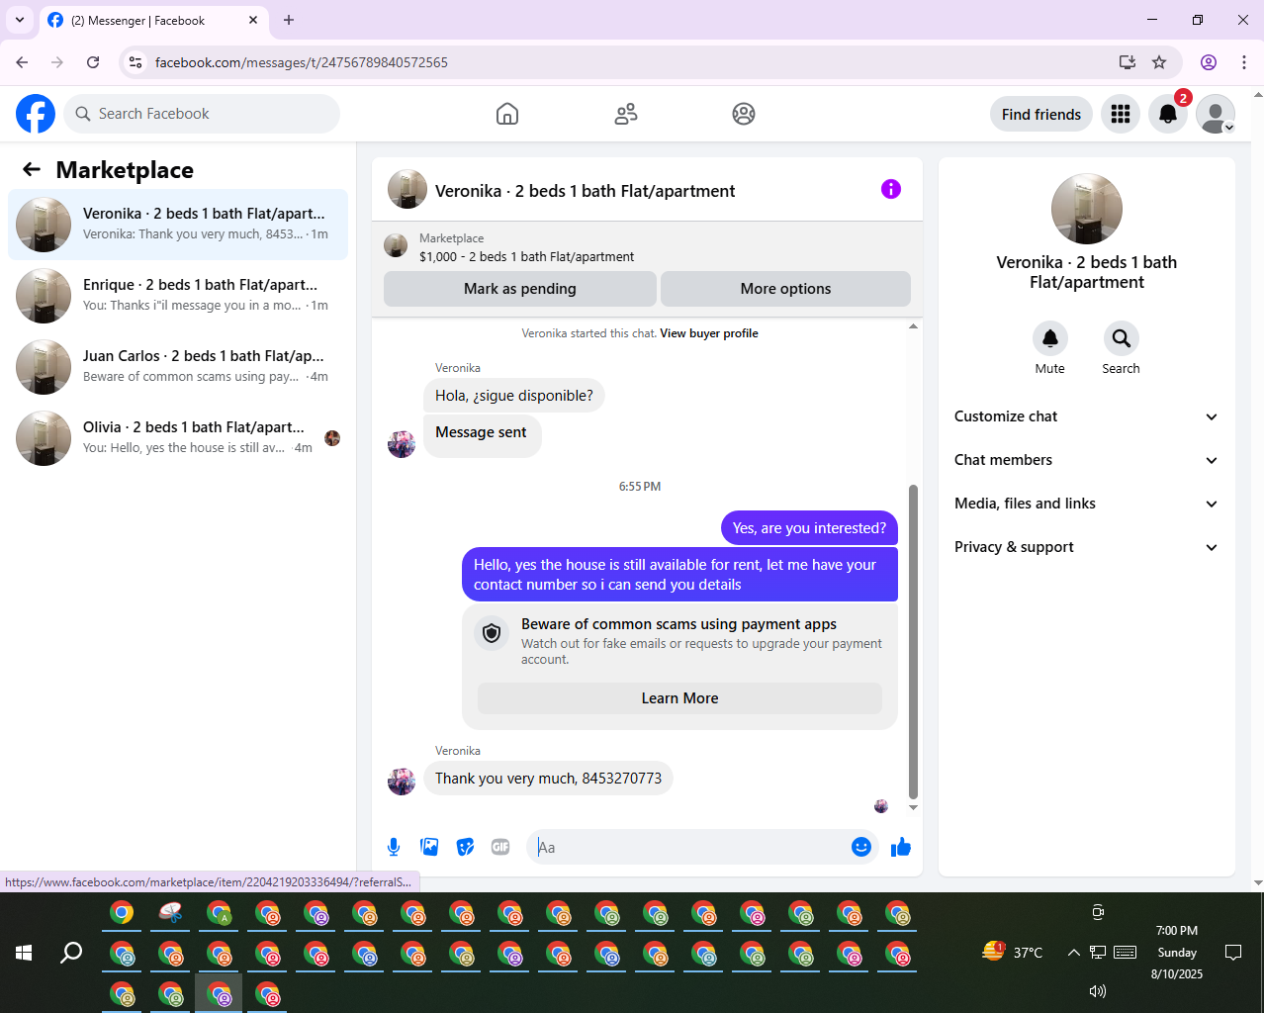Open Windows Start menu
Screen dimensions: 1264x1013
[24, 953]
